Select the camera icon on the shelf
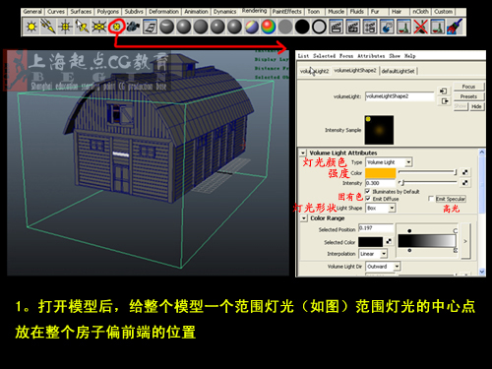Image resolution: width=492 pixels, height=369 pixels. 133,27
